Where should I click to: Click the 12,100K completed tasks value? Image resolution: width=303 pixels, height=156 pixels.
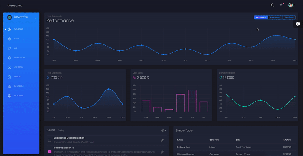coord(229,77)
